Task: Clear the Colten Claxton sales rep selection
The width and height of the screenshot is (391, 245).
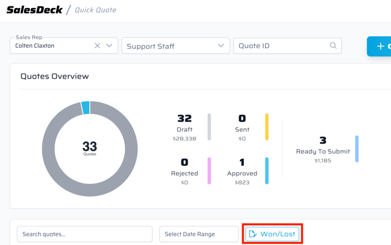Action: [97, 45]
